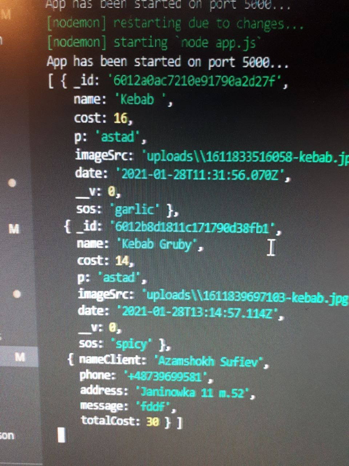Image resolution: width=349 pixels, height=466 pixels.
Task: Click the '[nodemon] restarting due to changes...' line
Action: (x=175, y=24)
